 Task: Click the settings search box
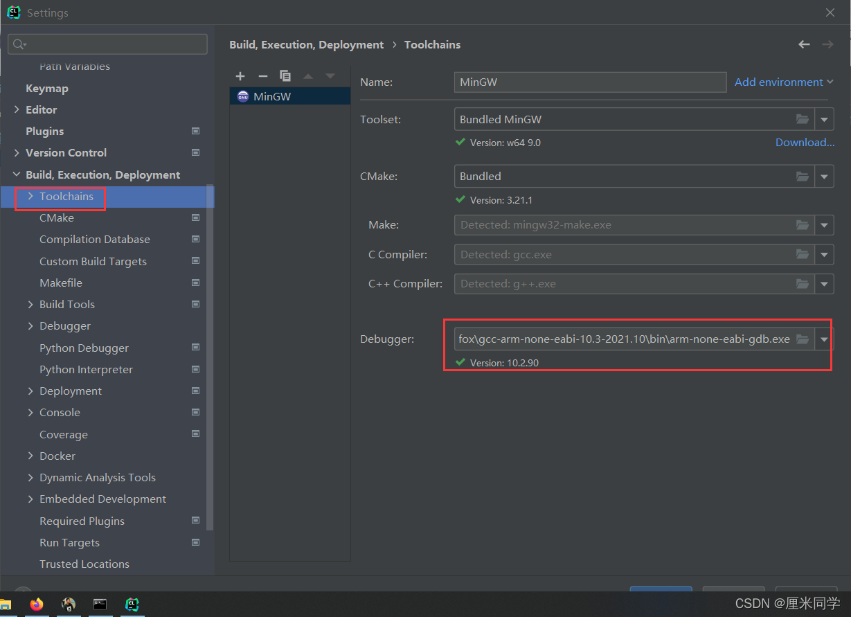click(x=107, y=44)
